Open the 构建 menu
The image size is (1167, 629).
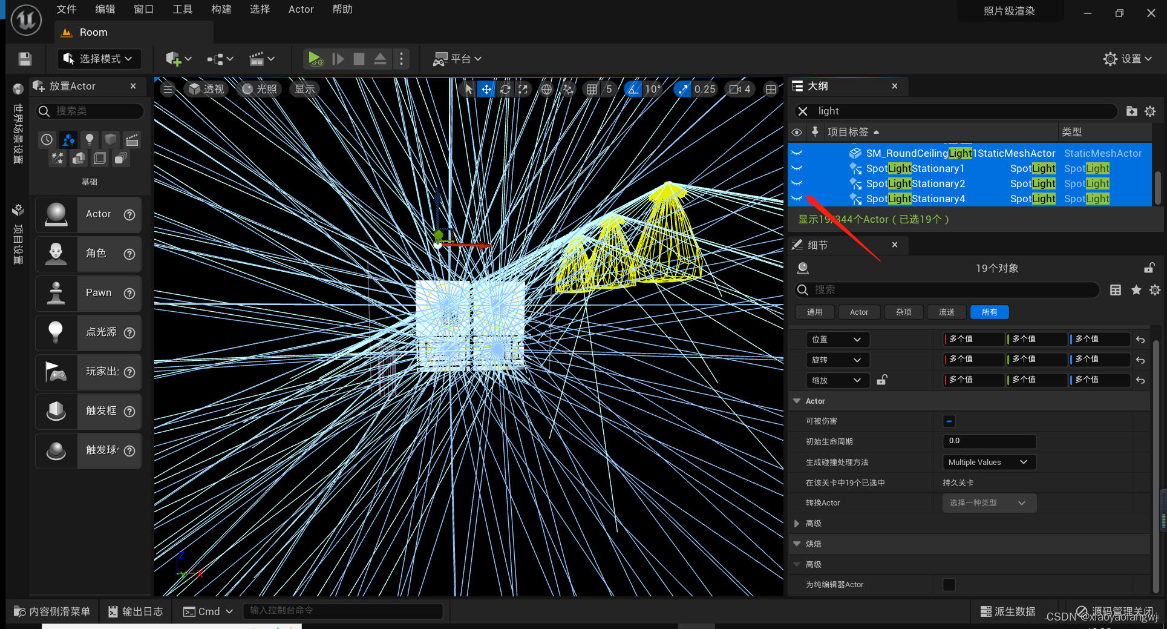point(221,9)
